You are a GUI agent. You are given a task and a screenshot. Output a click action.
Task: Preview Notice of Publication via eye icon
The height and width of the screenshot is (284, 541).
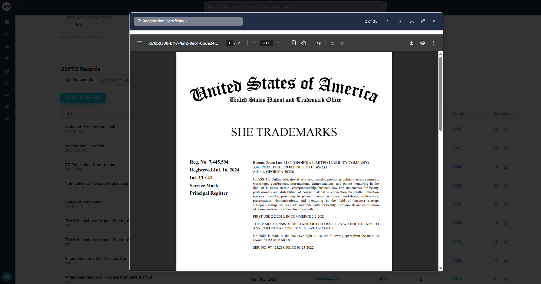click(496, 204)
